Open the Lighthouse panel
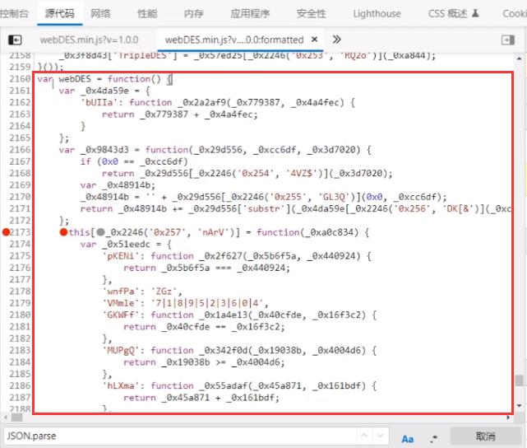The image size is (527, 448). (x=377, y=13)
